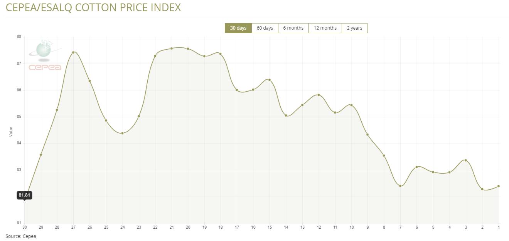This screenshot has width=509, height=241.
Task: Select the last data point at day 1
Action: coord(499,186)
